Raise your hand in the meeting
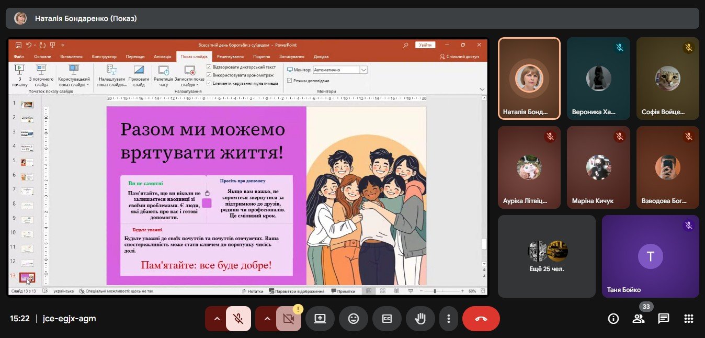 [420, 319]
